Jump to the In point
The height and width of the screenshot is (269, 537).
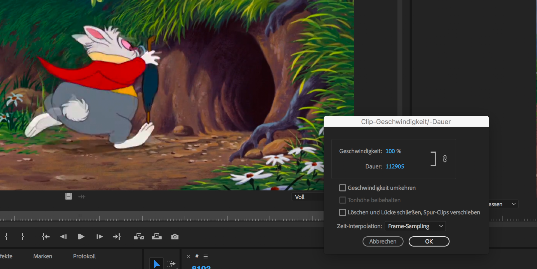[x=46, y=237]
